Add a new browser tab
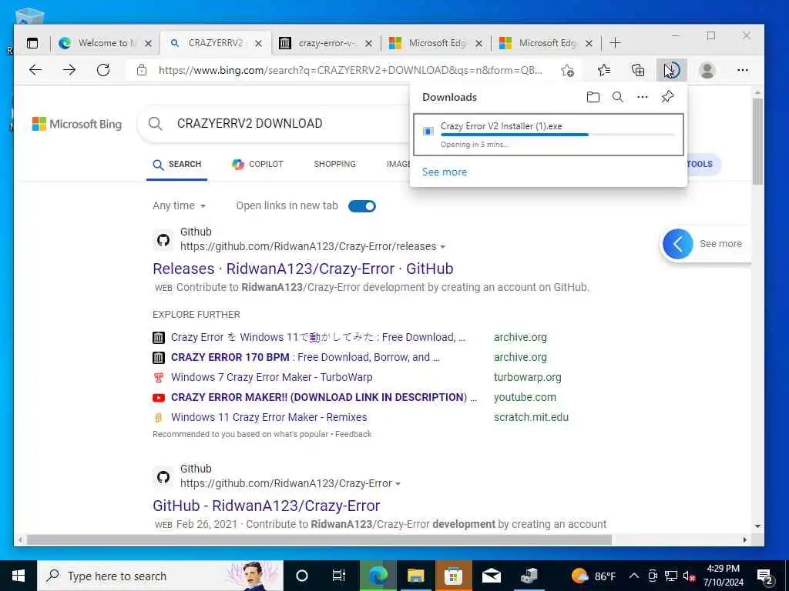This screenshot has height=591, width=789. click(x=615, y=43)
